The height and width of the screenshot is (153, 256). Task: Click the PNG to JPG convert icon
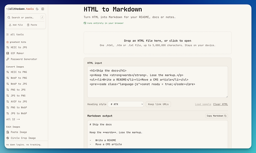click(x=8, y=90)
